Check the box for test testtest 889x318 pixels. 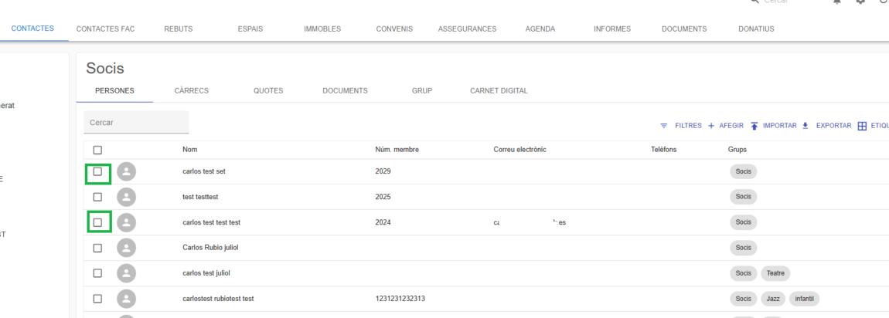97,197
